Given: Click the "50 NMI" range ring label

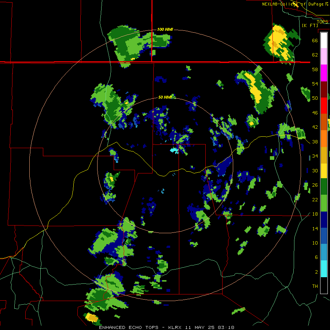Looking at the screenshot, I should coord(165,97).
